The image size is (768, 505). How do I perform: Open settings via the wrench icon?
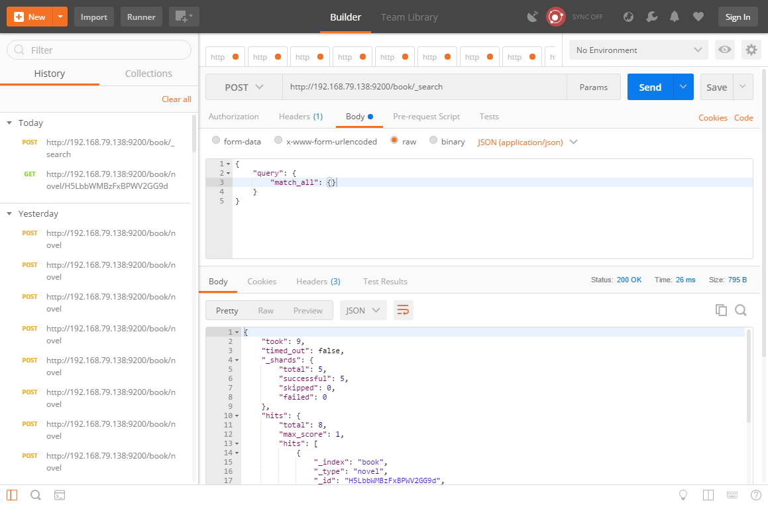652,17
